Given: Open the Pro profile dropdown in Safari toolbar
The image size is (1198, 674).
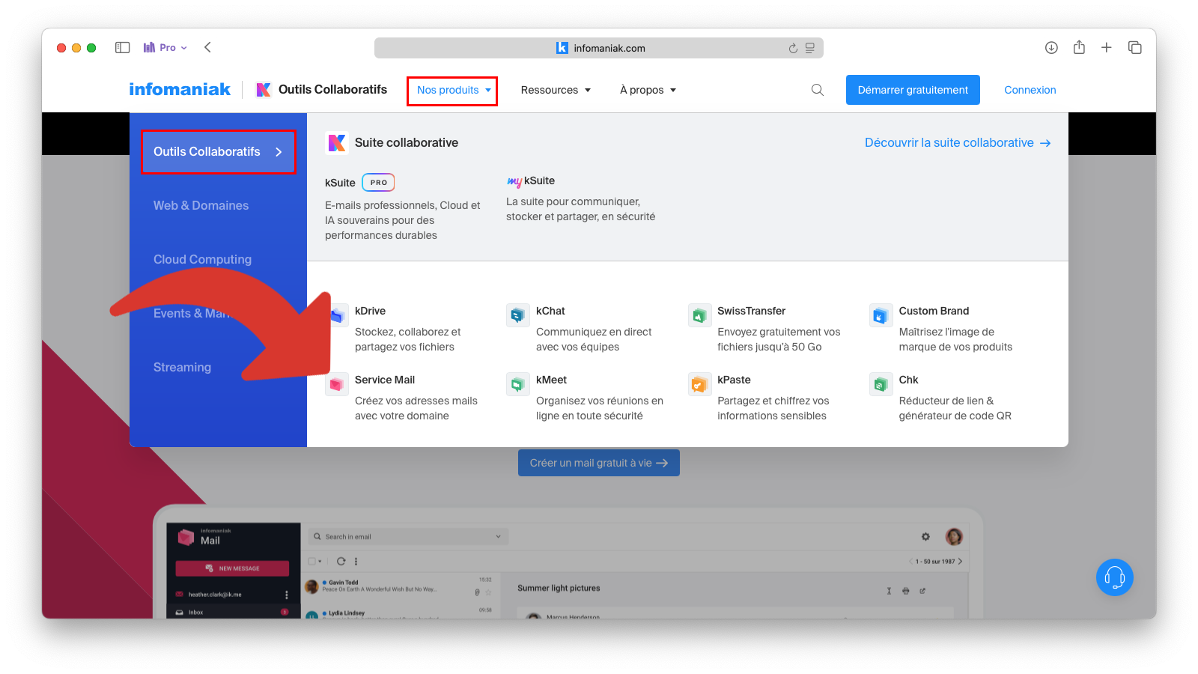Looking at the screenshot, I should (x=165, y=46).
